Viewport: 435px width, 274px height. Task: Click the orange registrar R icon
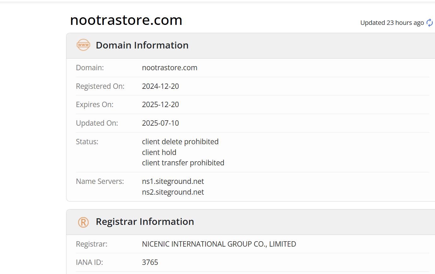83,222
